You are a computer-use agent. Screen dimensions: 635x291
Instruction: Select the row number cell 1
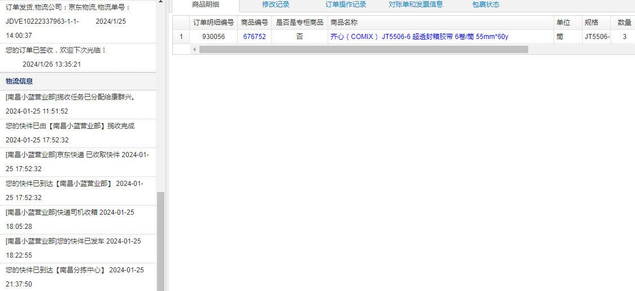tap(181, 37)
